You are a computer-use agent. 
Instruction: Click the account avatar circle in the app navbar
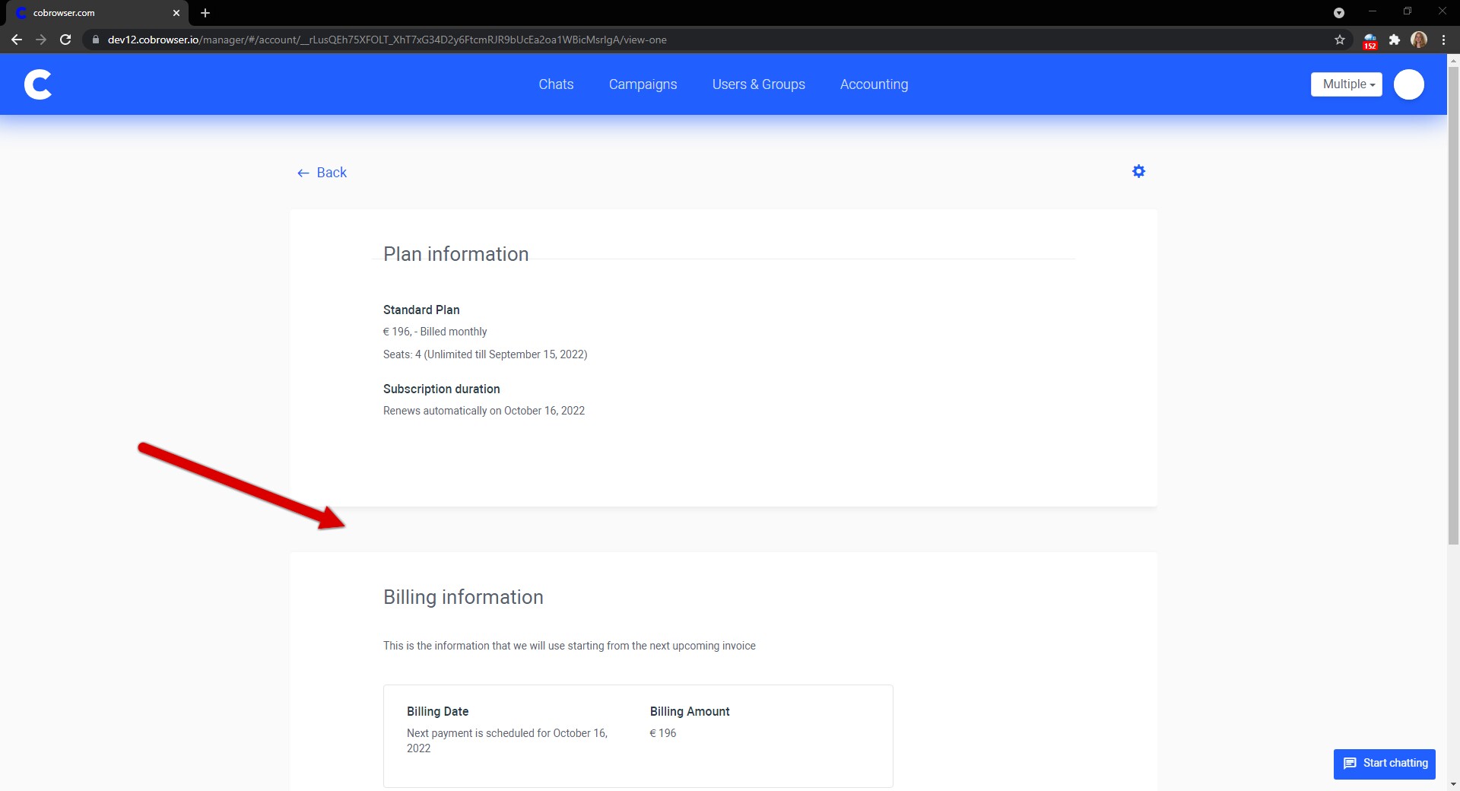(1409, 84)
